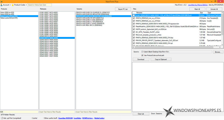The width and height of the screenshot is (224, 120).
Task: Select product Nokia Lumia 635 (rm-975)
Action: [19, 18]
